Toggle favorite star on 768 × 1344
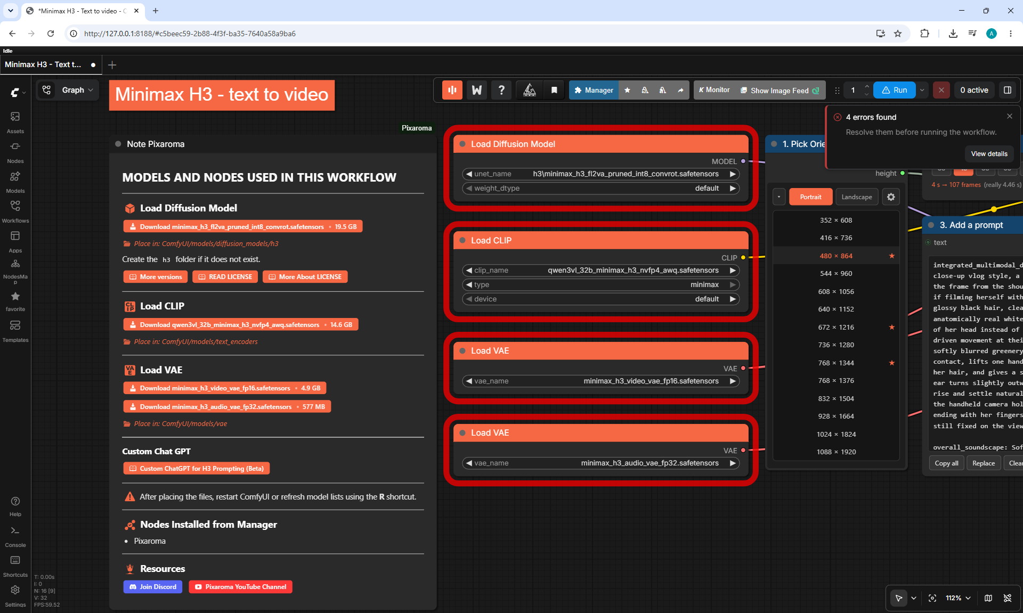 (892, 363)
